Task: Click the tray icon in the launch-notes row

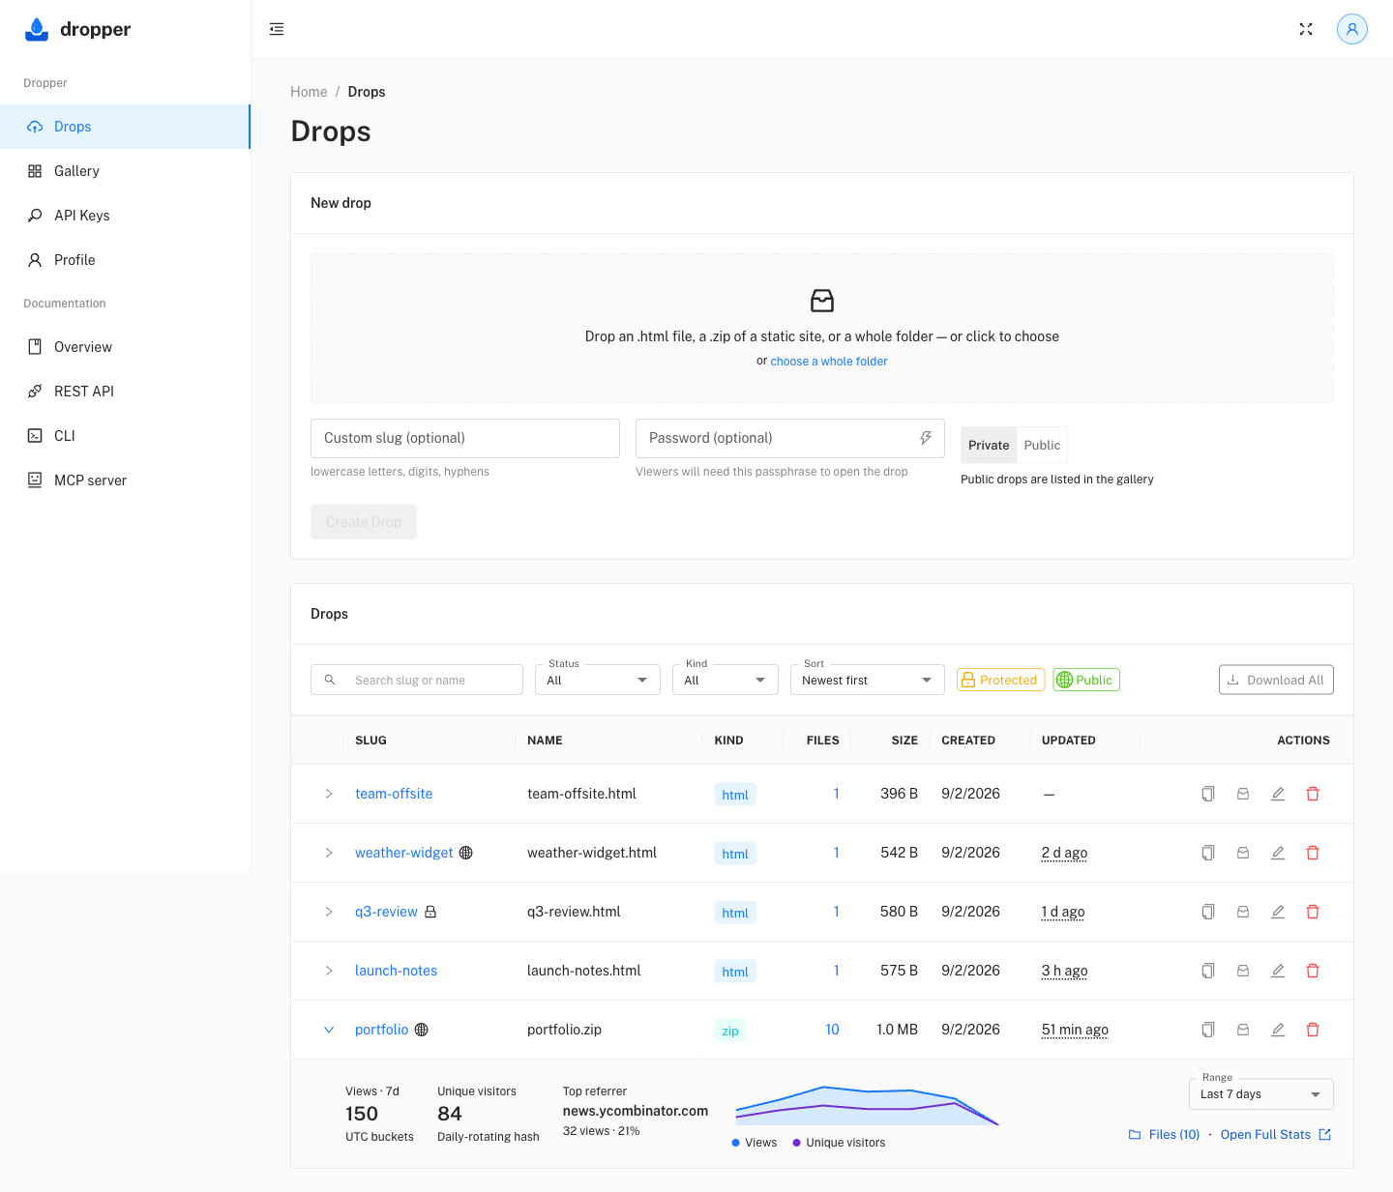Action: (x=1243, y=971)
